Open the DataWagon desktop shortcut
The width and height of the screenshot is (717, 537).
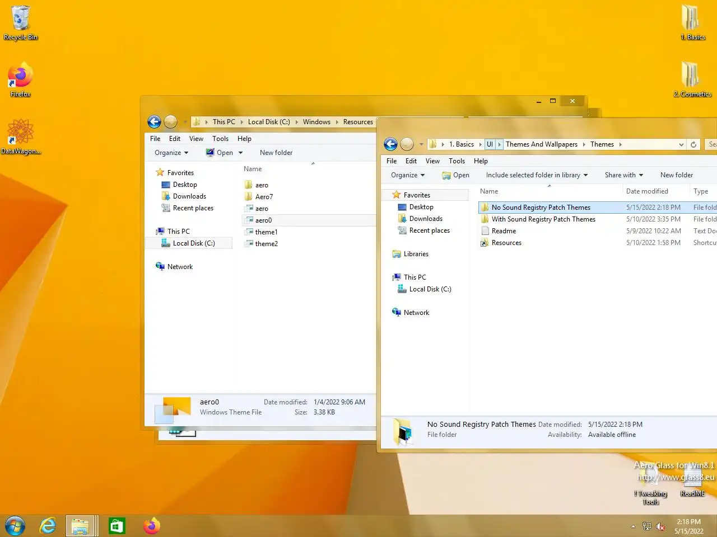[x=21, y=136]
